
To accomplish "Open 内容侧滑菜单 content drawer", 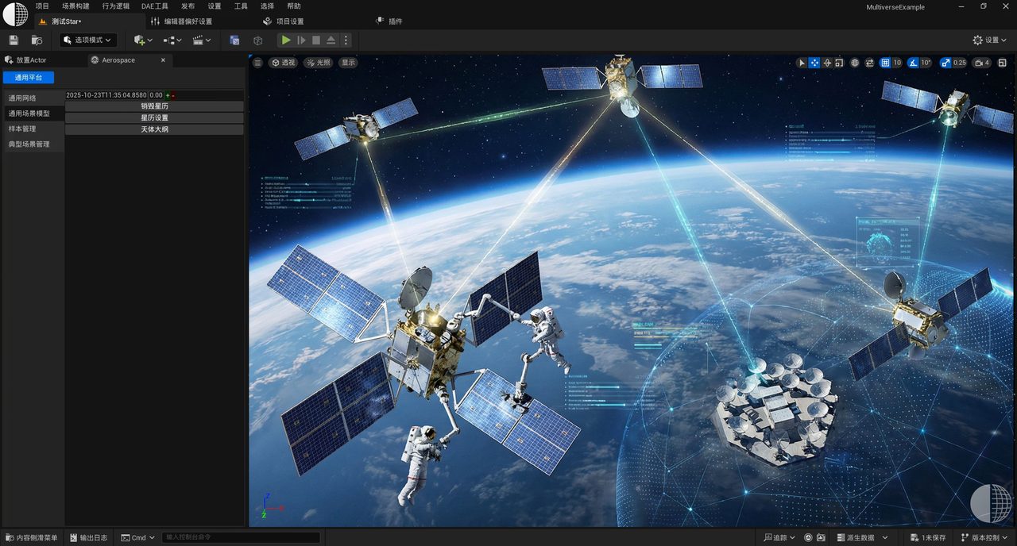I will 32,537.
